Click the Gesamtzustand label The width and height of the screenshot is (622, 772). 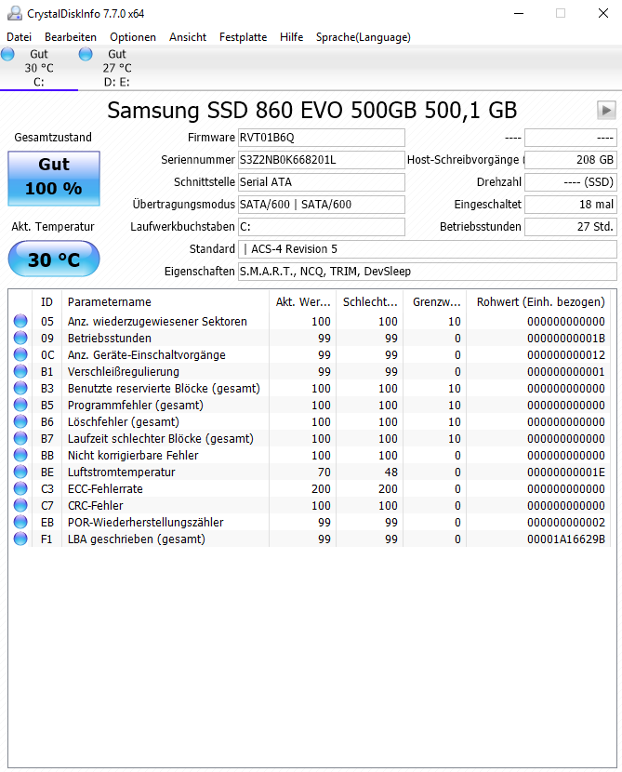[53, 138]
